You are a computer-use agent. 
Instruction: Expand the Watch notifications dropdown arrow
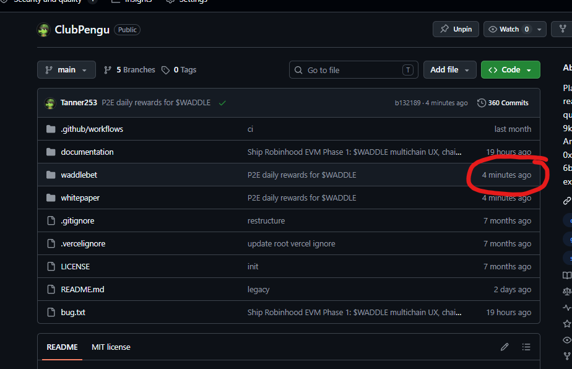point(539,29)
